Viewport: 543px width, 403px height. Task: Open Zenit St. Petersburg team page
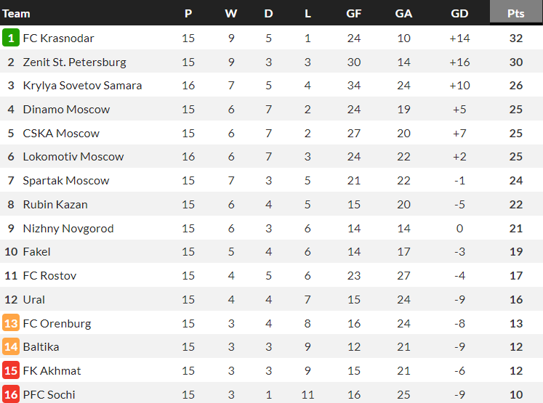tap(74, 62)
